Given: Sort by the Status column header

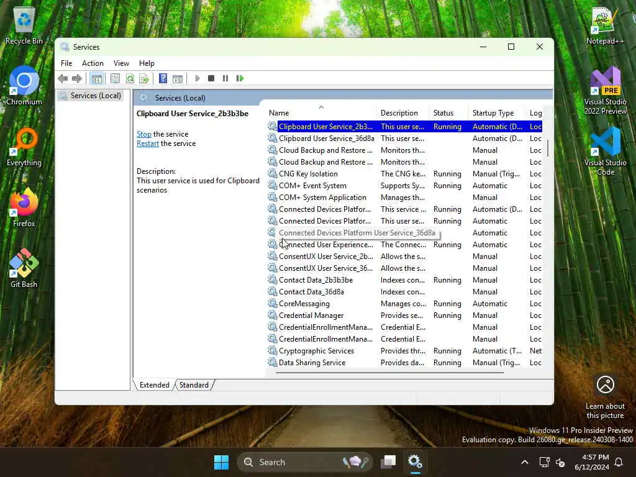Looking at the screenshot, I should [x=449, y=113].
